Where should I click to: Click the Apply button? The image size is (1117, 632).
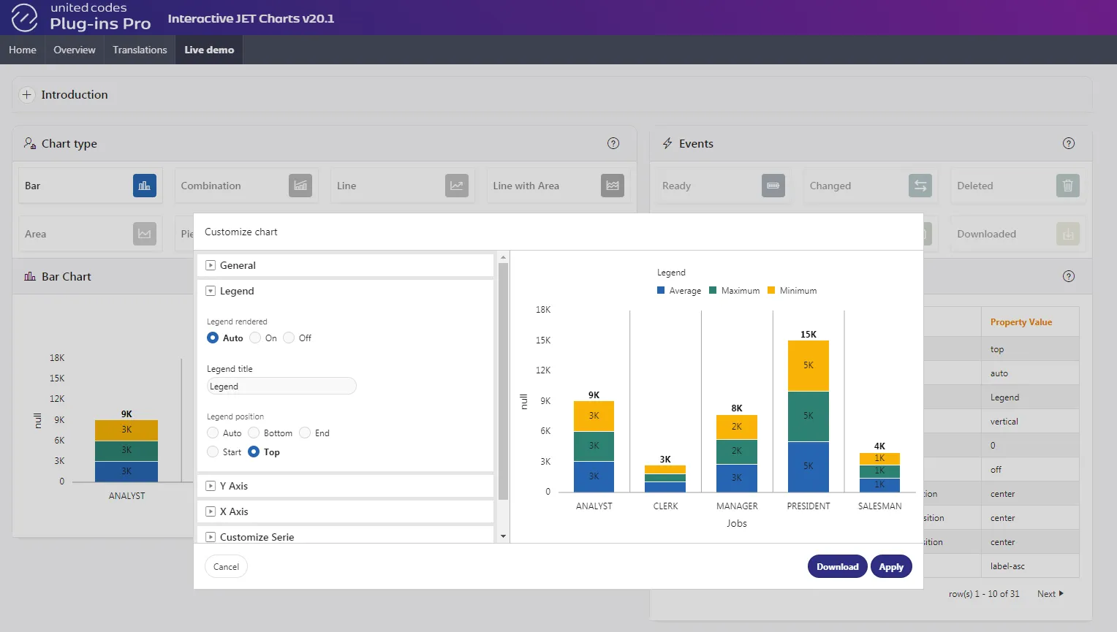(x=891, y=566)
